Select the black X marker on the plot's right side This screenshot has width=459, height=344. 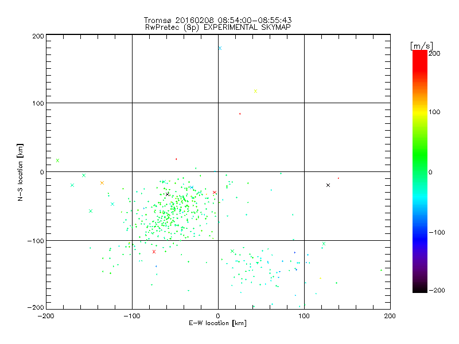[328, 185]
